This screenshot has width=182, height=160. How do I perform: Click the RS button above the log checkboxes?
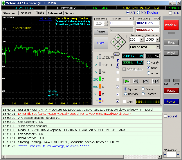(117, 54)
